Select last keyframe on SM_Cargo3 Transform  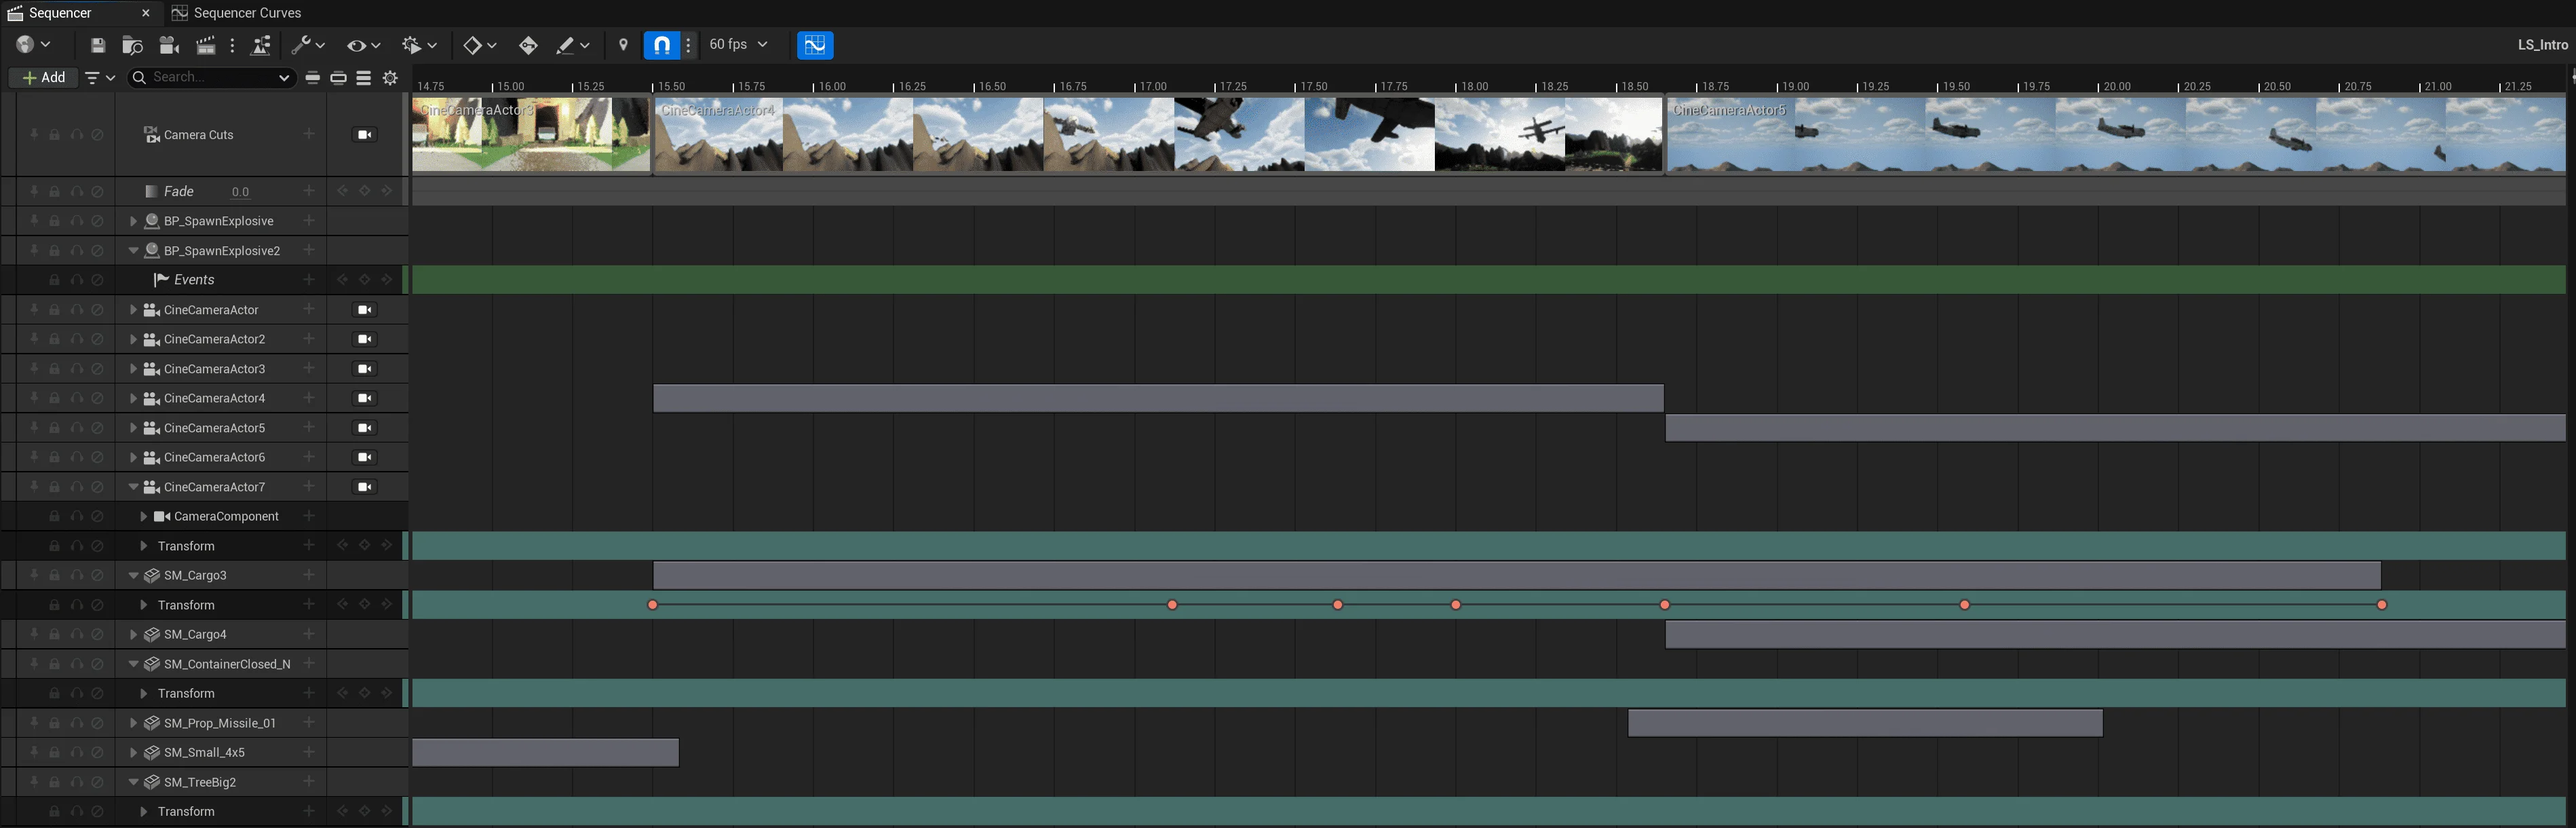2382,605
